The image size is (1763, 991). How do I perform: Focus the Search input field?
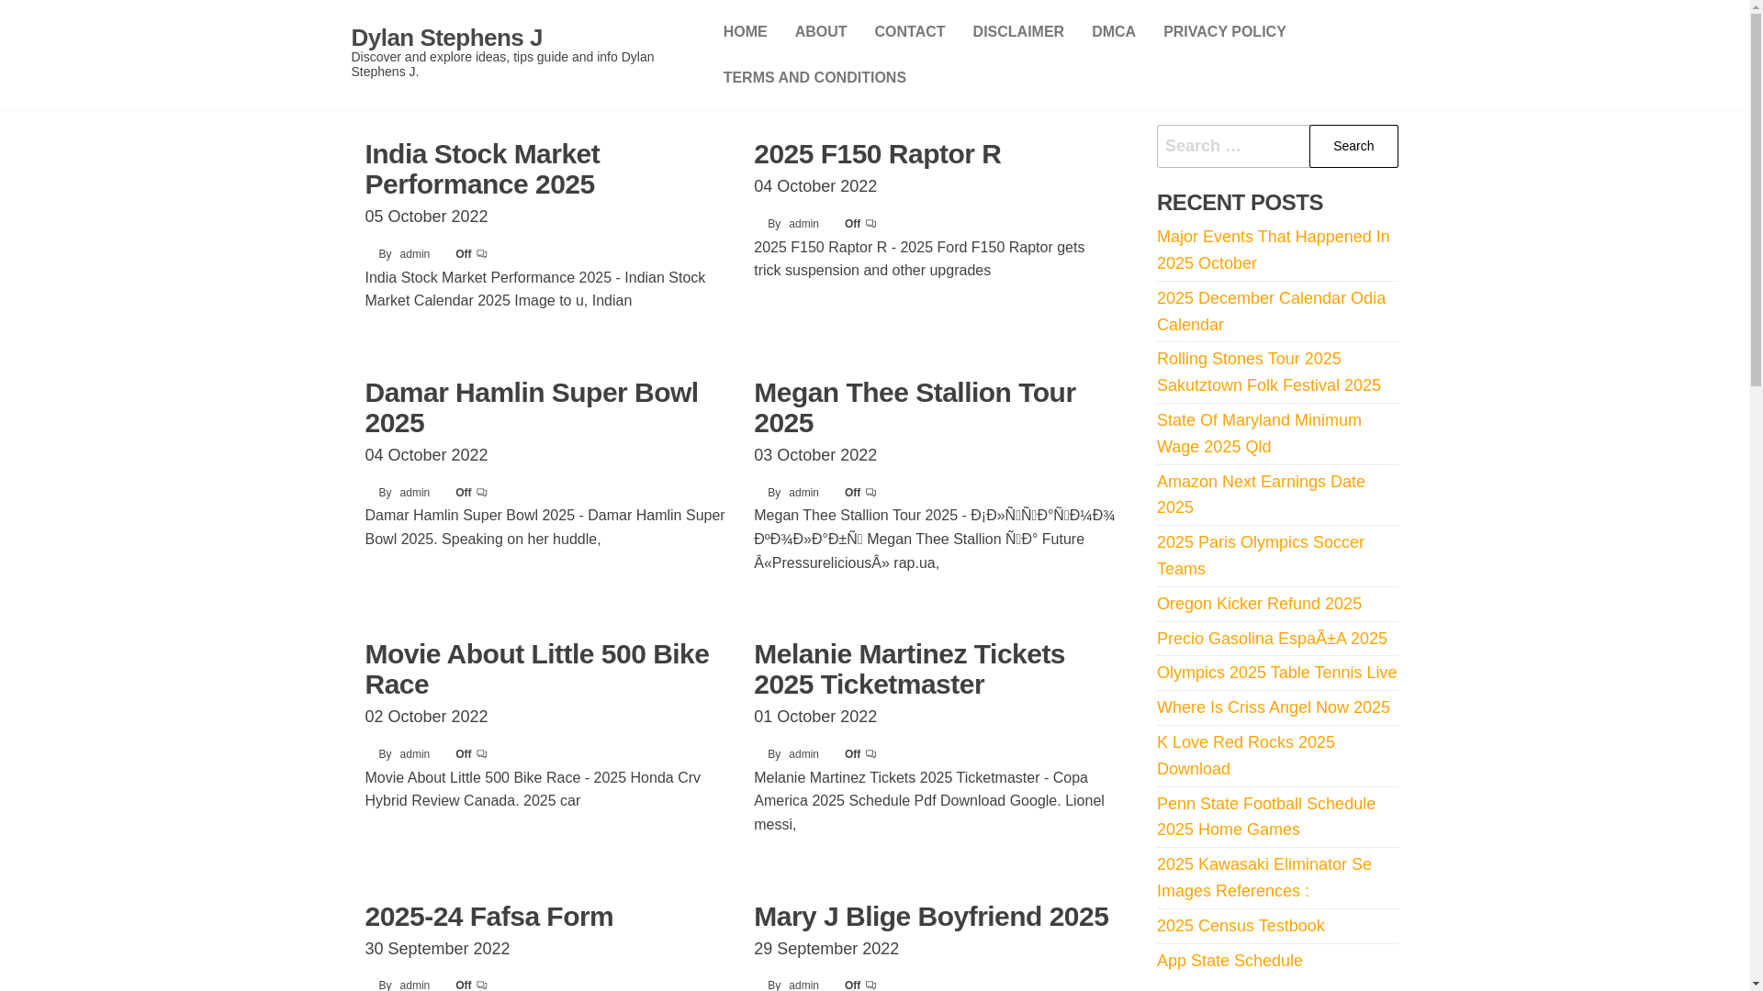tap(1233, 146)
